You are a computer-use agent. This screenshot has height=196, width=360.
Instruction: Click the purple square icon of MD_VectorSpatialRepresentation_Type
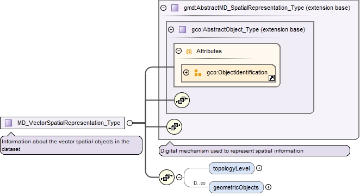tap(9, 123)
